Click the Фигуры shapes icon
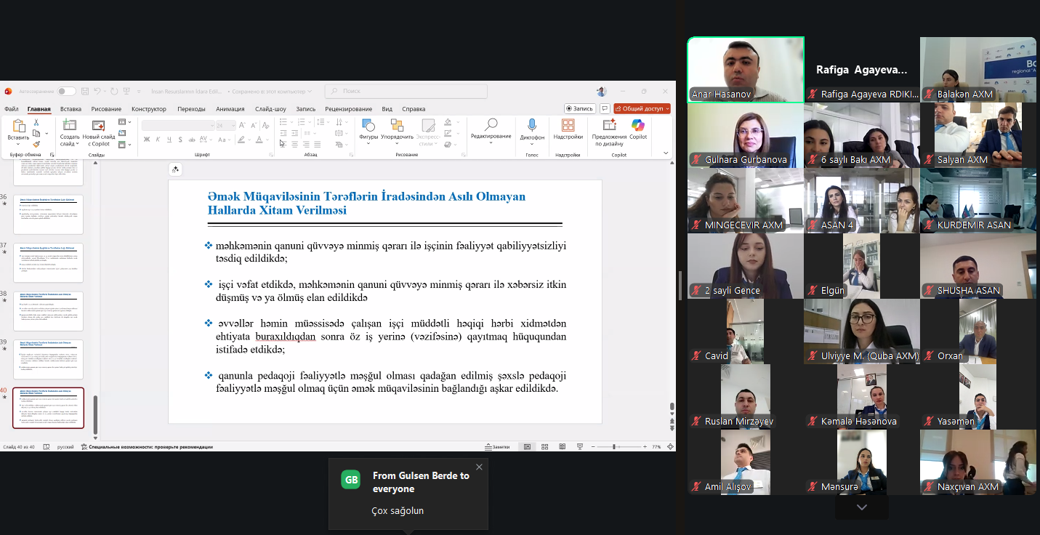The height and width of the screenshot is (535, 1040). pos(368,126)
